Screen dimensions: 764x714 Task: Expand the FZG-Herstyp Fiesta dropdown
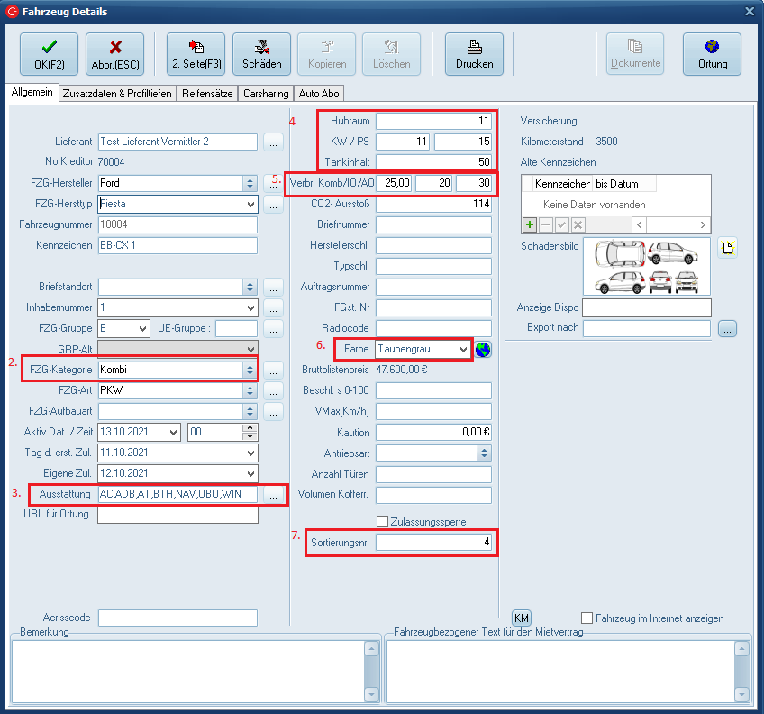[x=250, y=204]
